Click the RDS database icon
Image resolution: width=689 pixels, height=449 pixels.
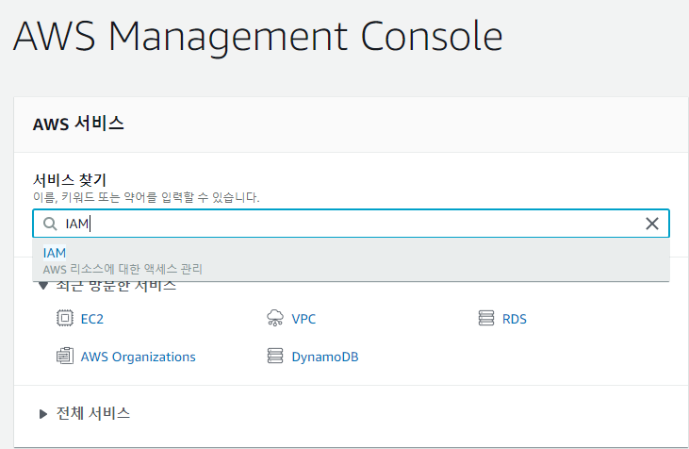point(486,318)
